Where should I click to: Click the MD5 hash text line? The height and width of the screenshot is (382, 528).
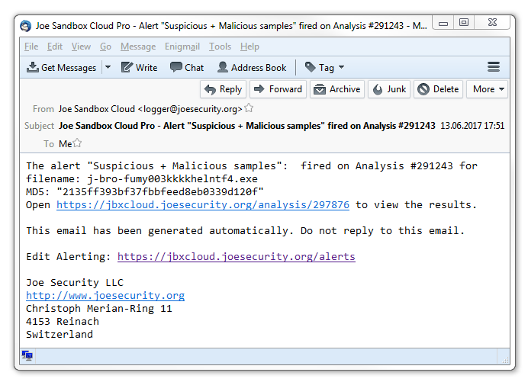click(145, 192)
